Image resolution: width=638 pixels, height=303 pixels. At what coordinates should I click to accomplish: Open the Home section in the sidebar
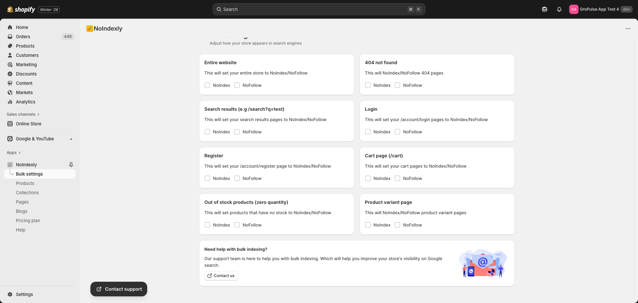click(x=22, y=27)
